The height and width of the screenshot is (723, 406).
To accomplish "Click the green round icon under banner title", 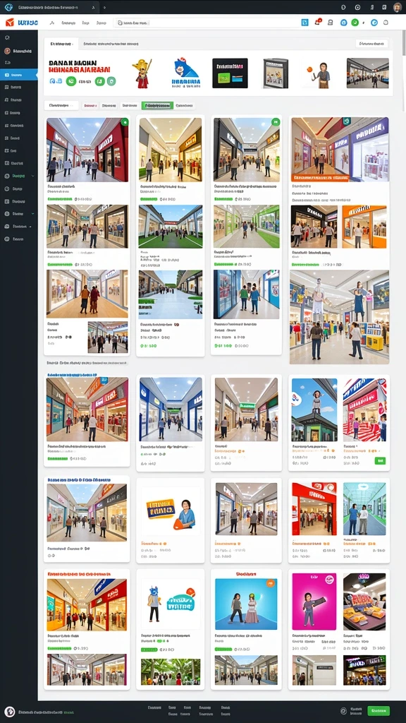I will (x=71, y=82).
